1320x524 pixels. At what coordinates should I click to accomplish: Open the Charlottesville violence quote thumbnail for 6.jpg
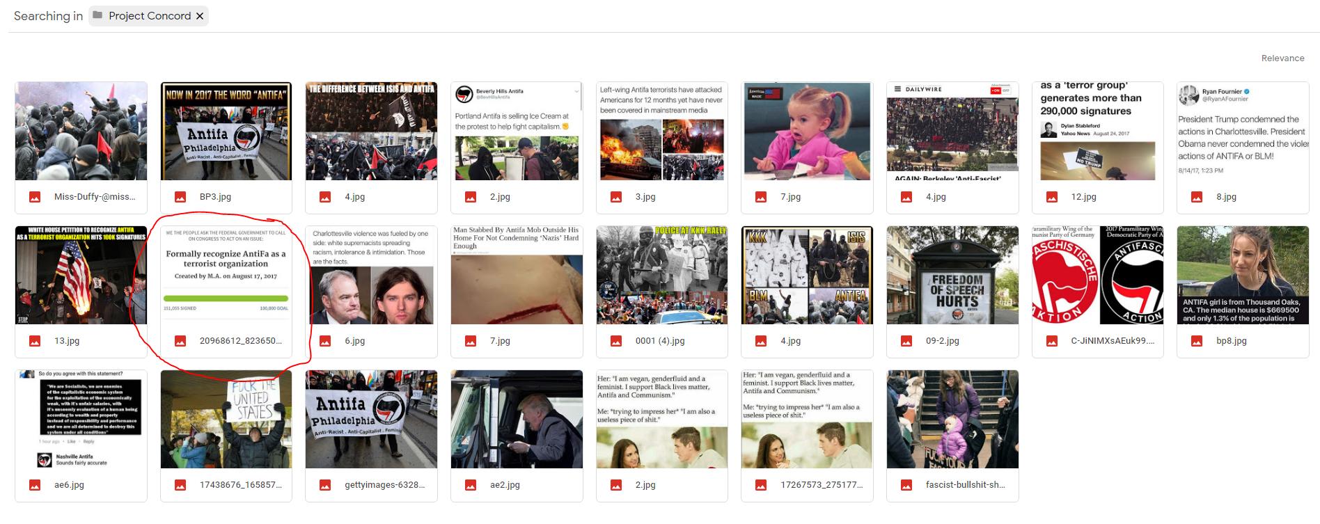[x=371, y=276]
